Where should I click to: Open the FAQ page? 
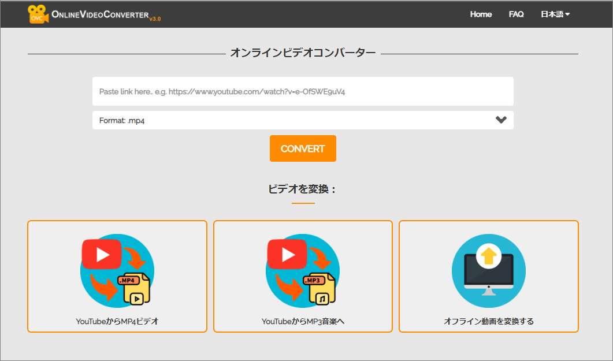click(x=516, y=14)
